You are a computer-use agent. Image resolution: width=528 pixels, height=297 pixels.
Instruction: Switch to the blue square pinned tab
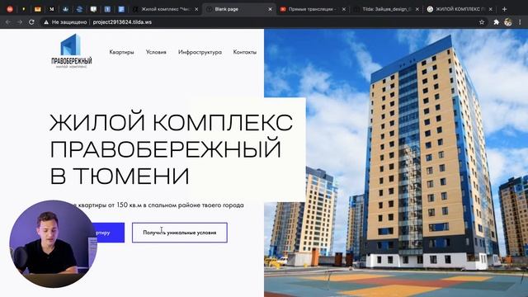107,9
